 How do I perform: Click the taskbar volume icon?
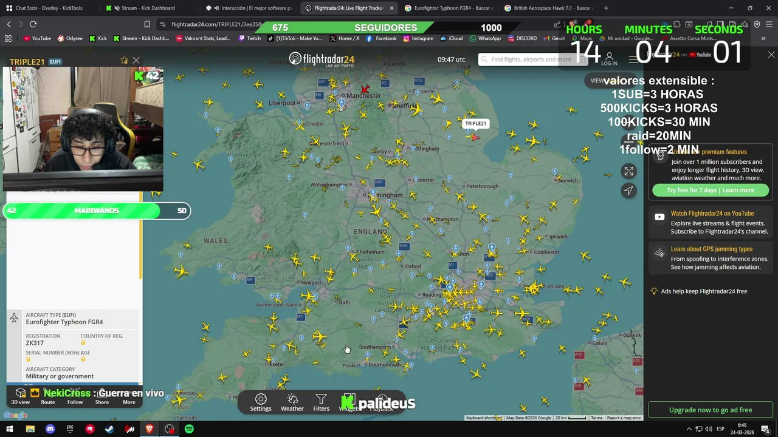click(x=708, y=429)
